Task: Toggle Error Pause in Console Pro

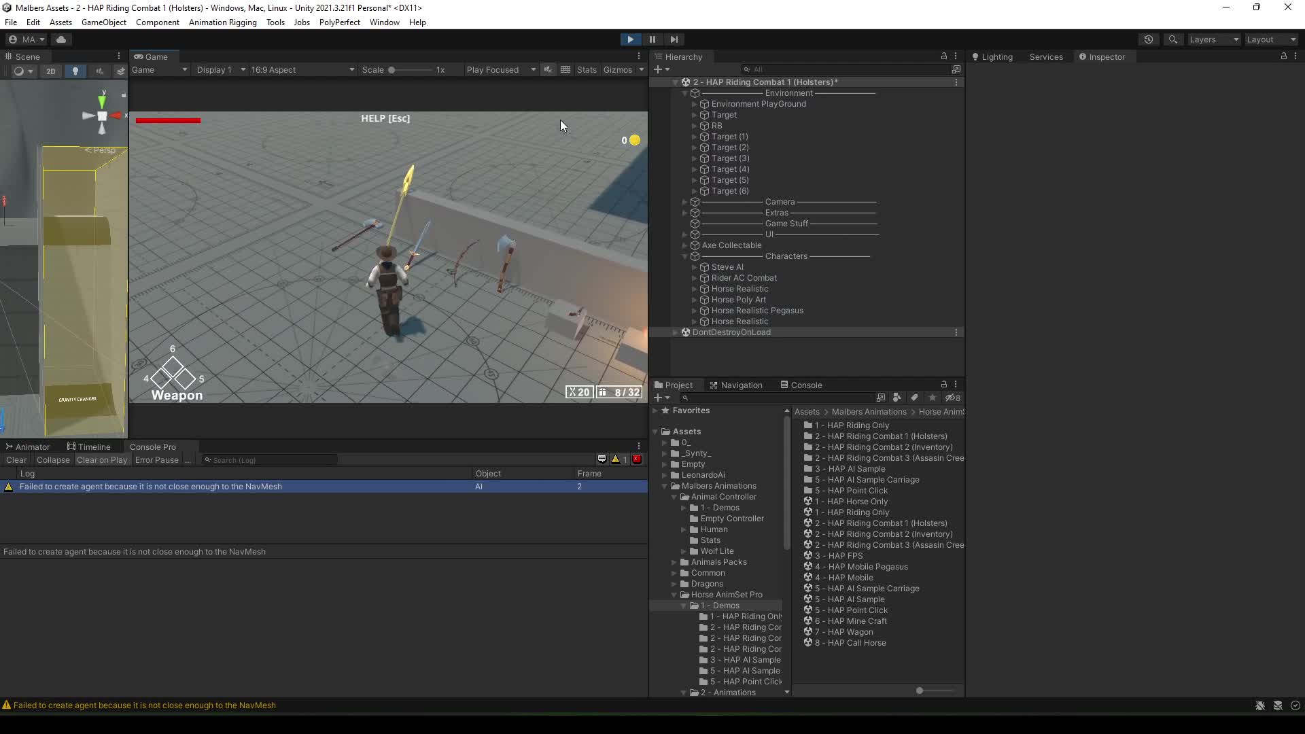Action: tap(156, 460)
